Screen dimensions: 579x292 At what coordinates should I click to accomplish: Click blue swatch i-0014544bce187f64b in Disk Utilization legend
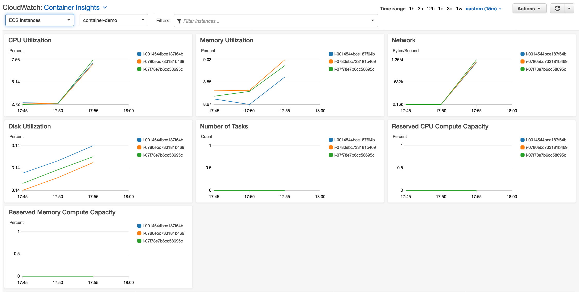(139, 140)
